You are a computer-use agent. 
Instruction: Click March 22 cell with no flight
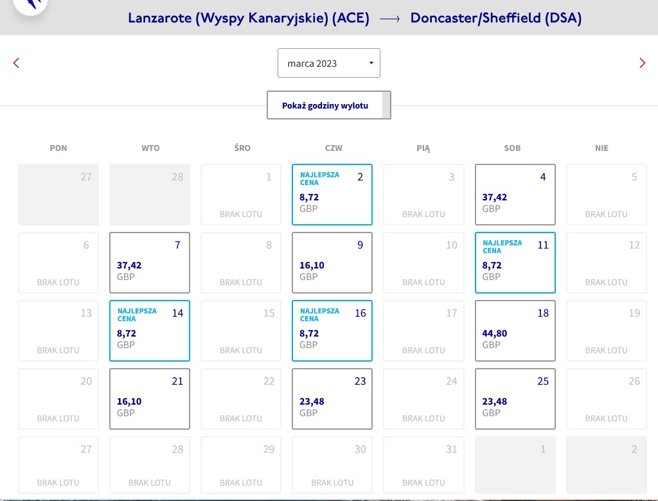tap(241, 399)
